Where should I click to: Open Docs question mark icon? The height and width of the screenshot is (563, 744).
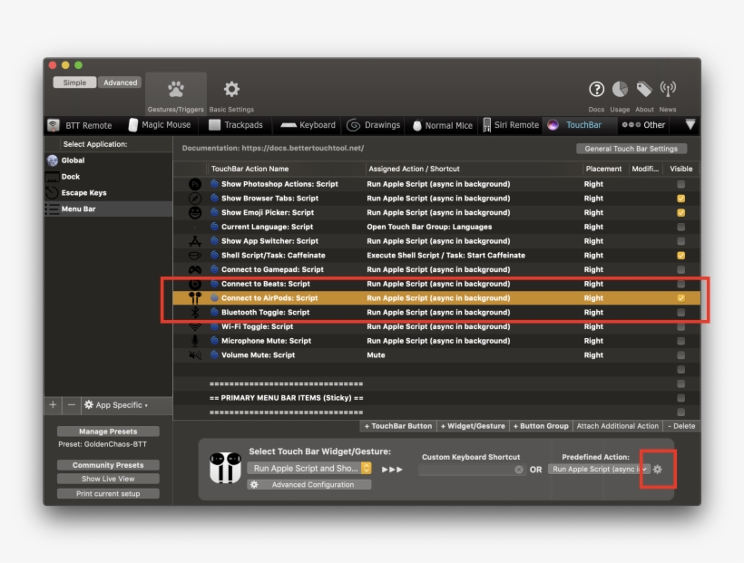tap(596, 89)
